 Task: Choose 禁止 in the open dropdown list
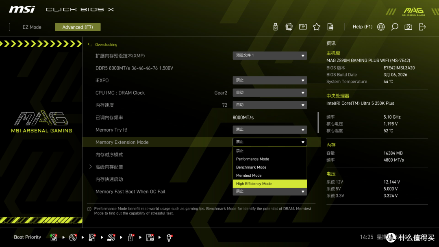[x=269, y=151]
